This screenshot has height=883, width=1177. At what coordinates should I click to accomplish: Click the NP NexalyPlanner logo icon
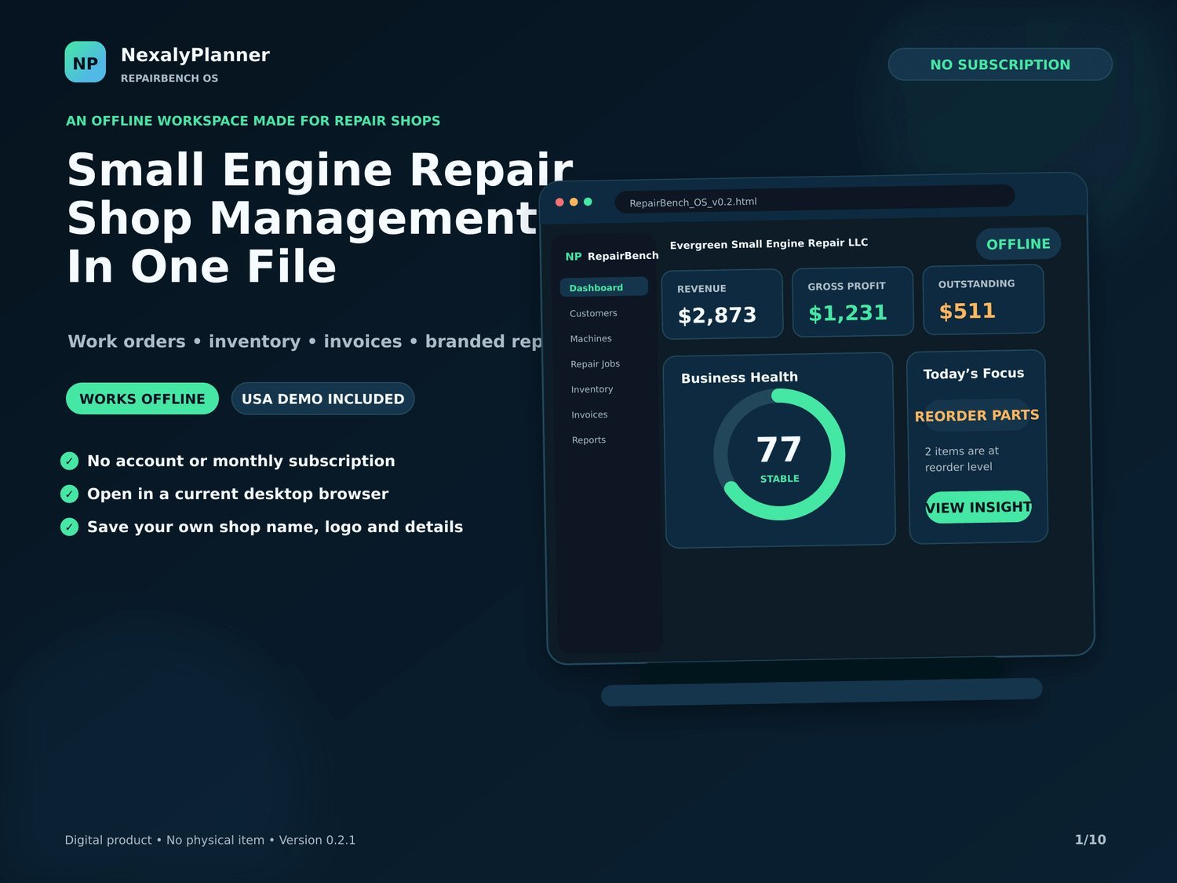click(x=85, y=62)
